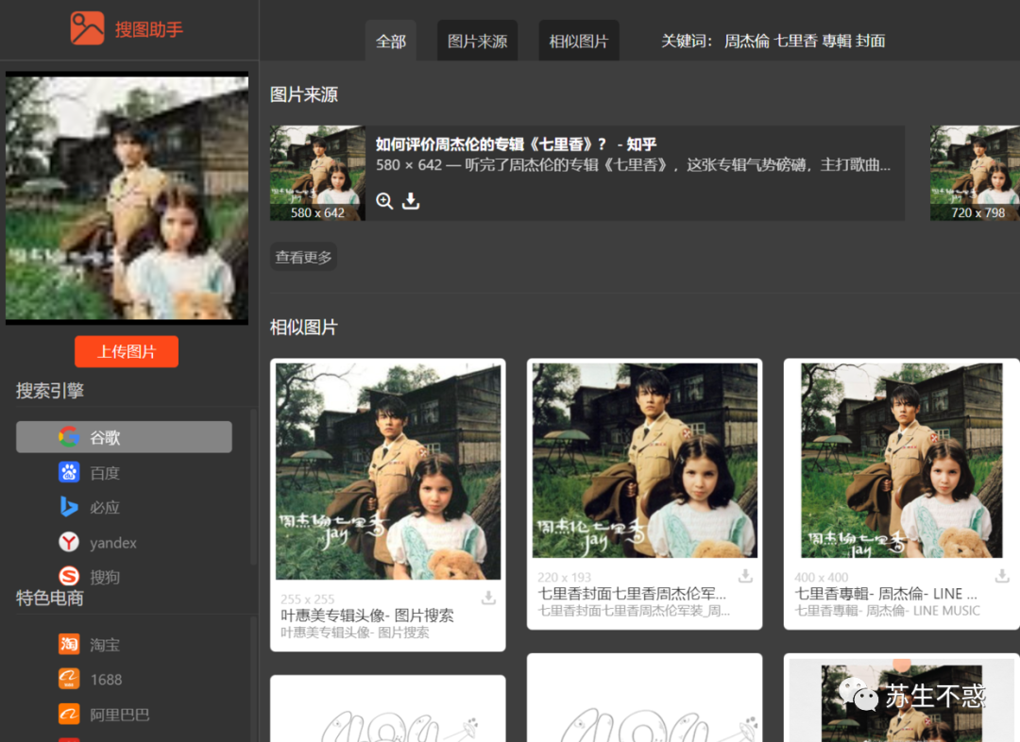Image resolution: width=1020 pixels, height=742 pixels.
Task: Open the 知乎 source thumbnail 580 x 642
Action: tap(317, 173)
